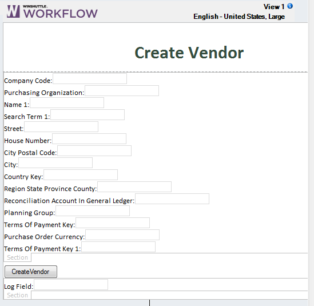This screenshot has width=314, height=306.
Task: Focus the Terms Of Payment Key field
Action: click(113, 223)
